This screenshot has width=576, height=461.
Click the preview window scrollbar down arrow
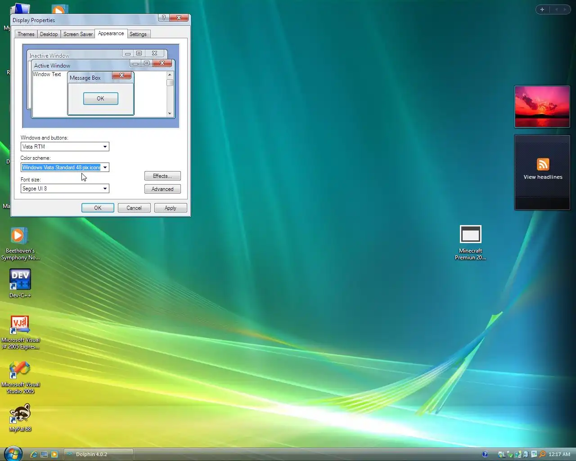pyautogui.click(x=170, y=113)
